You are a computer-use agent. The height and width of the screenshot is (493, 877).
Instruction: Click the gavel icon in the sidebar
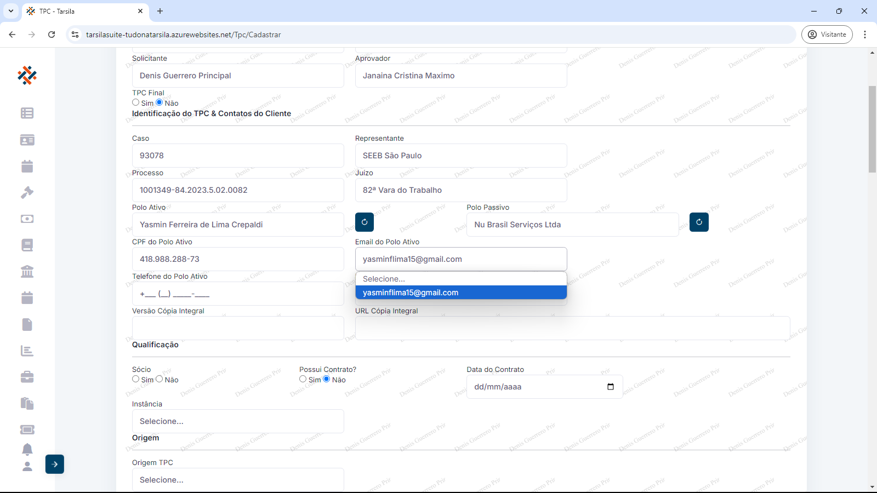[27, 193]
